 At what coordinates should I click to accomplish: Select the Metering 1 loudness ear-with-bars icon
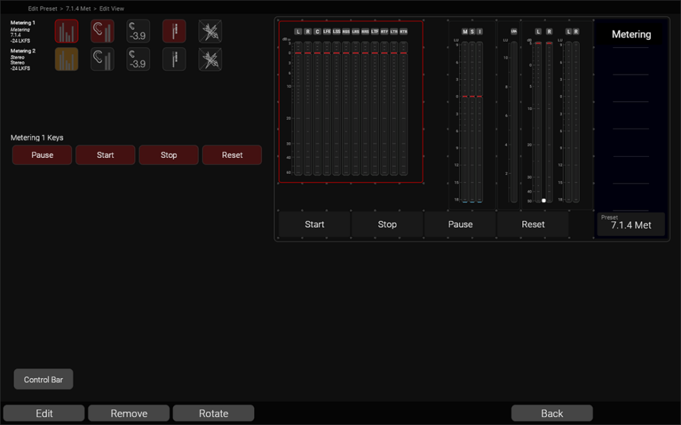(x=102, y=31)
